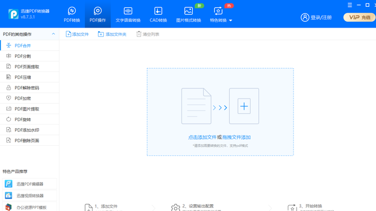Screen dimensions: 376x211
Task: Click the 添加文件夹 toolbar label
Action: pos(116,34)
